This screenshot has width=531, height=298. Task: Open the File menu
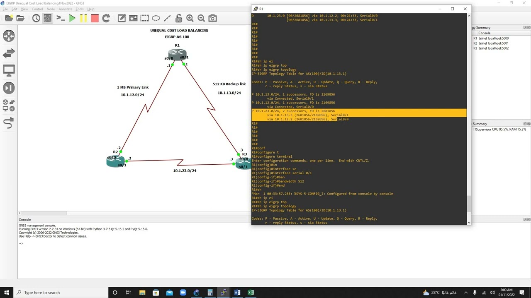click(5, 9)
